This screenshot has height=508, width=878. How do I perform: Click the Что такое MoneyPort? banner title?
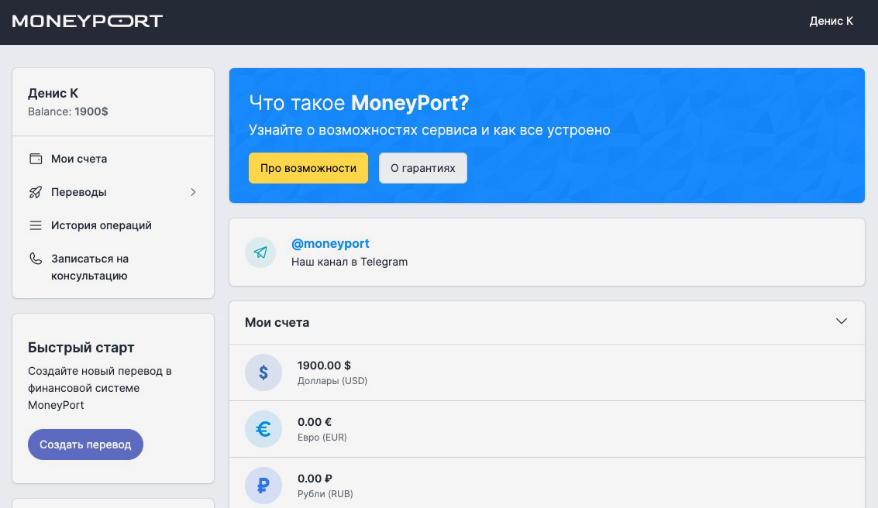[358, 103]
